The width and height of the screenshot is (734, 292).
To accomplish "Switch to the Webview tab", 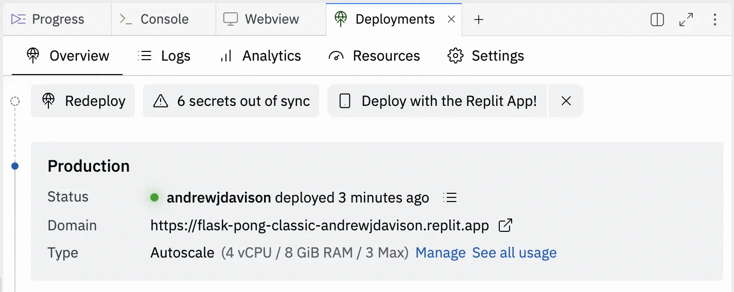I will [x=261, y=20].
